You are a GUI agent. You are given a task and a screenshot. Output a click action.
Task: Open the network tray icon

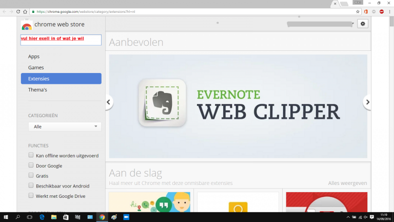360,217
